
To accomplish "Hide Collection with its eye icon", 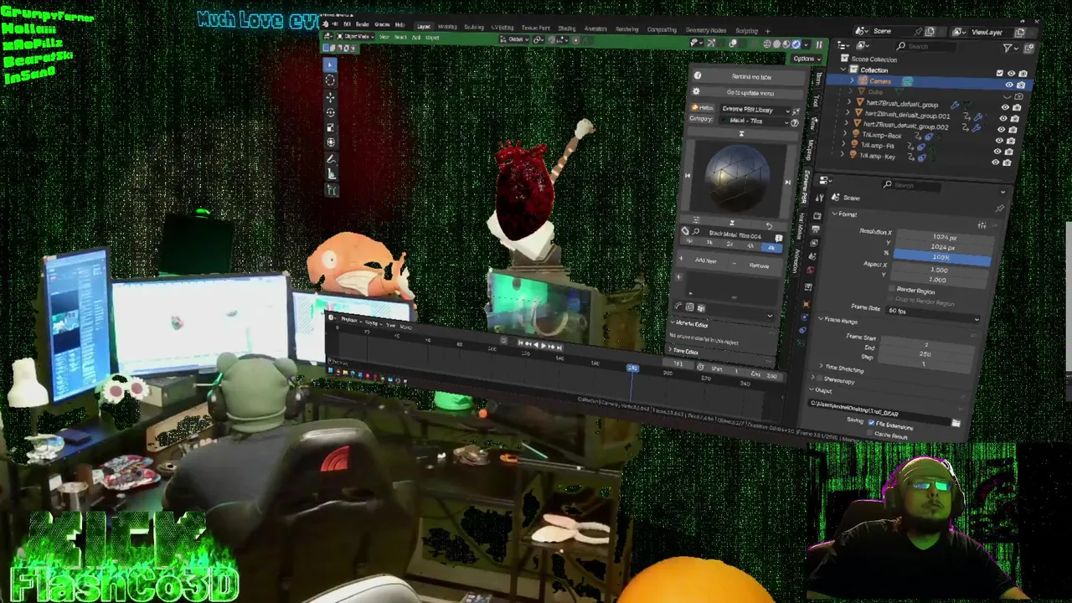I will (1011, 74).
